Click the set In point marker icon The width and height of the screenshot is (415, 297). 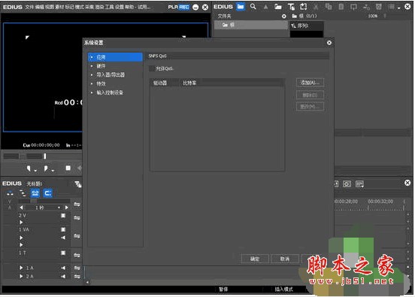[x=29, y=168]
